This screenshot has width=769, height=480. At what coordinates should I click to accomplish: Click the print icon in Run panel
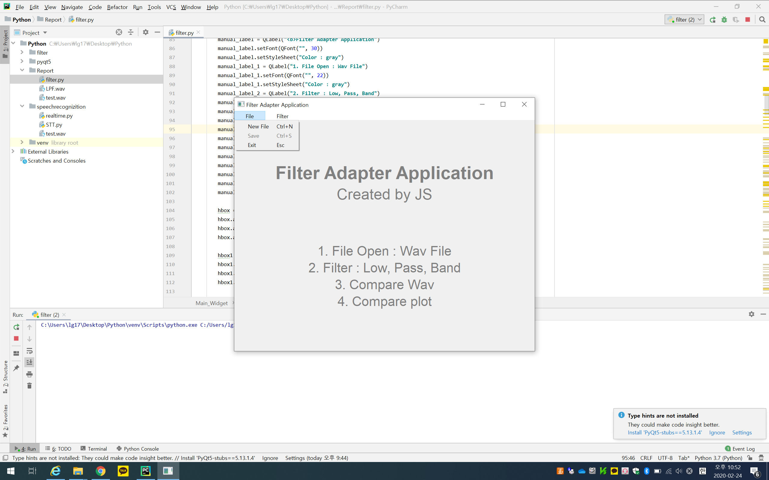click(29, 374)
